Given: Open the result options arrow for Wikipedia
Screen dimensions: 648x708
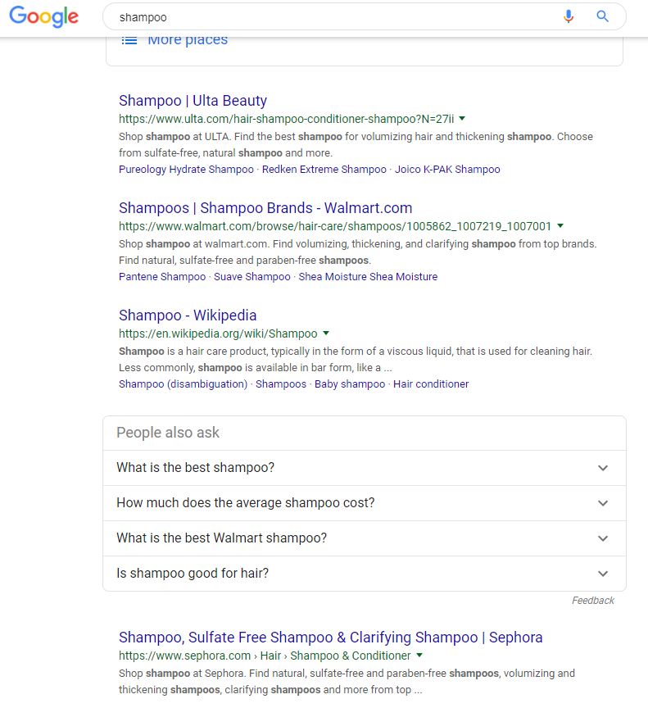Looking at the screenshot, I should (326, 334).
